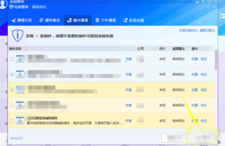Uncheck the second plugin's checkbox
Screen dimensions: 225x146
(x=12, y=74)
